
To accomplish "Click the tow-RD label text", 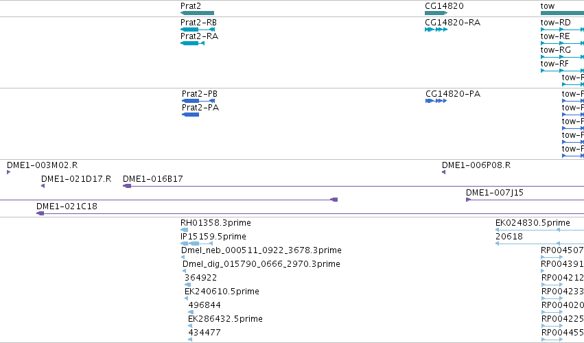I will coord(556,23).
